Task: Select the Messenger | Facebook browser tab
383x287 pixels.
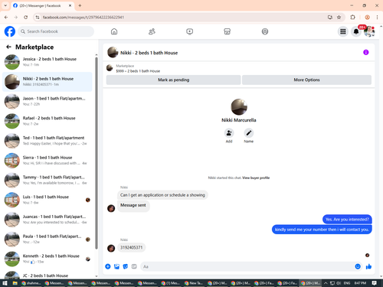Action: (x=42, y=5)
